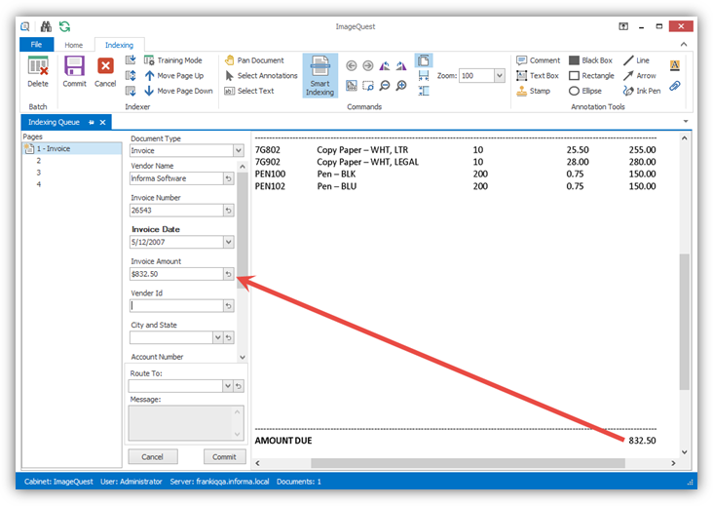
Task: Open the City and State dropdown
Action: tap(218, 337)
